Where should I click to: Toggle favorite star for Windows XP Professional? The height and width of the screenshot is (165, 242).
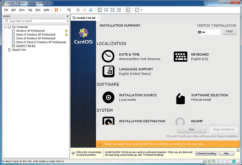click(x=66, y=31)
